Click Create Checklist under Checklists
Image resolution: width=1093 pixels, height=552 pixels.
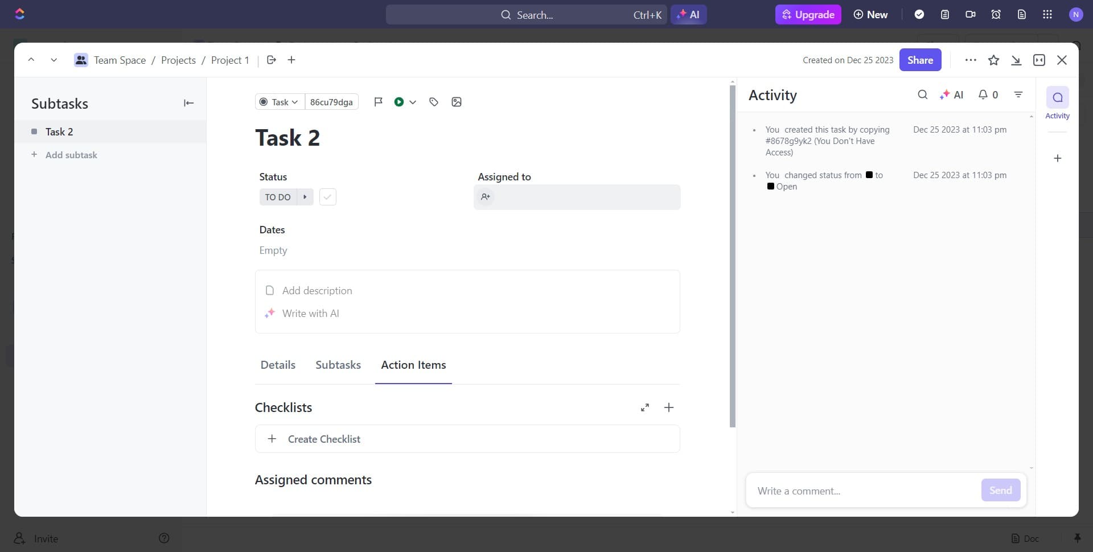324,439
